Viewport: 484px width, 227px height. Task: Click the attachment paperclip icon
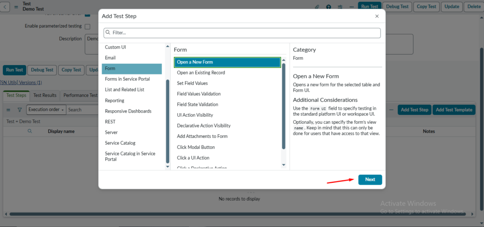pyautogui.click(x=317, y=7)
